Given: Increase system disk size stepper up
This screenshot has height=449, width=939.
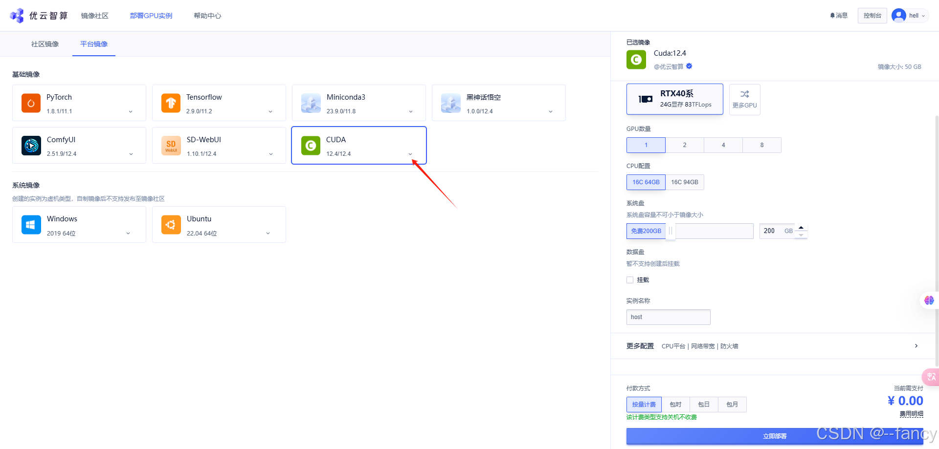Looking at the screenshot, I should click(801, 228).
